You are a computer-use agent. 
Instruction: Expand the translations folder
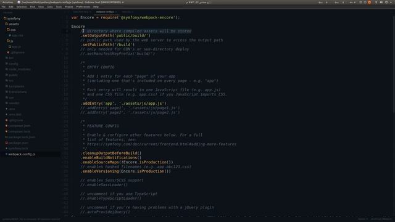click(x=18, y=92)
